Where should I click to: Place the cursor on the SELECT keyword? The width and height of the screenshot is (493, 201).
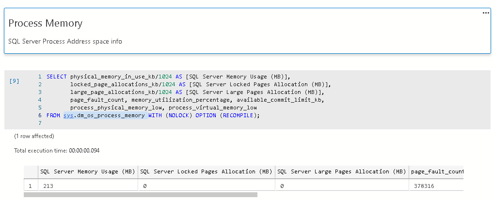pyautogui.click(x=56, y=77)
